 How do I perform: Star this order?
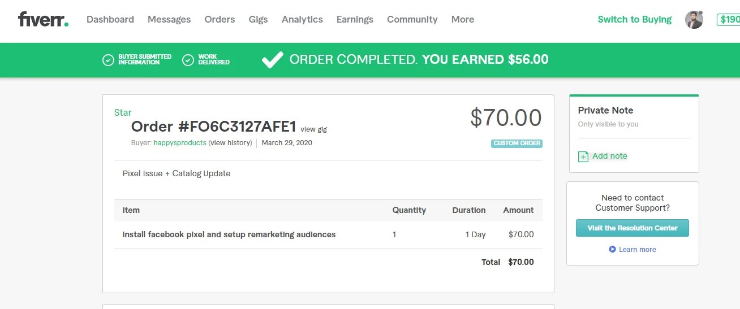click(123, 112)
